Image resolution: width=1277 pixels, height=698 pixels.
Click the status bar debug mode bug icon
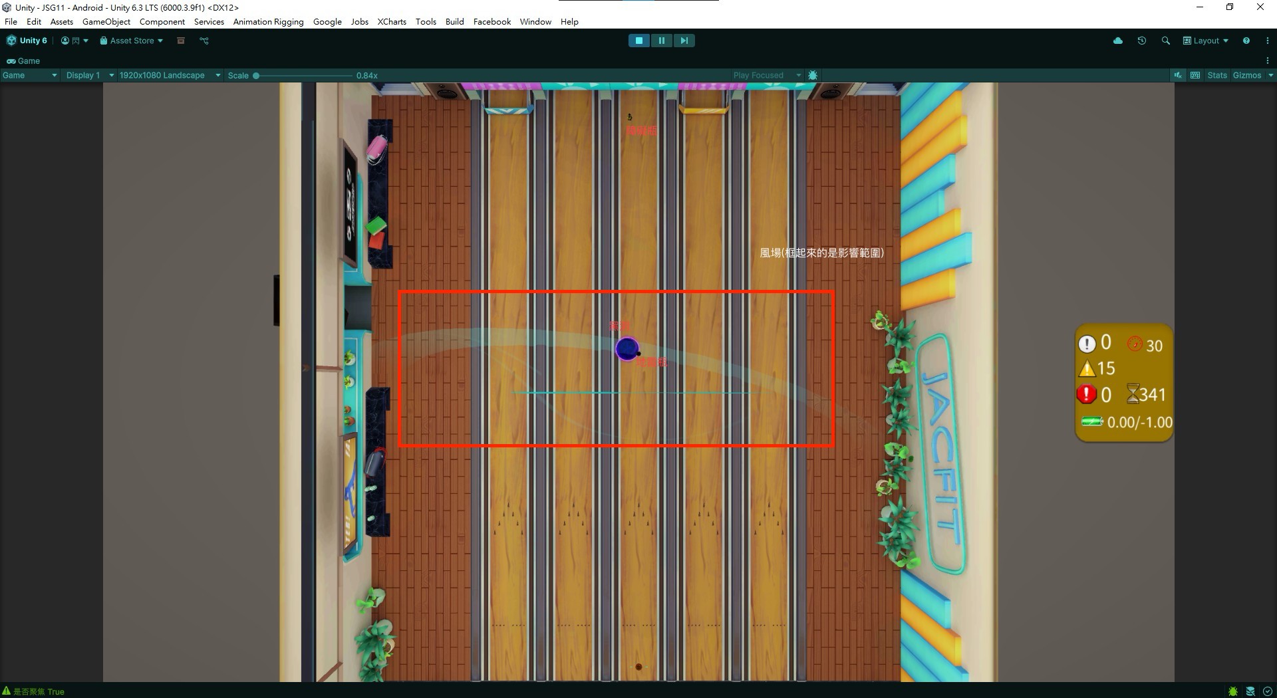pyautogui.click(x=1233, y=691)
